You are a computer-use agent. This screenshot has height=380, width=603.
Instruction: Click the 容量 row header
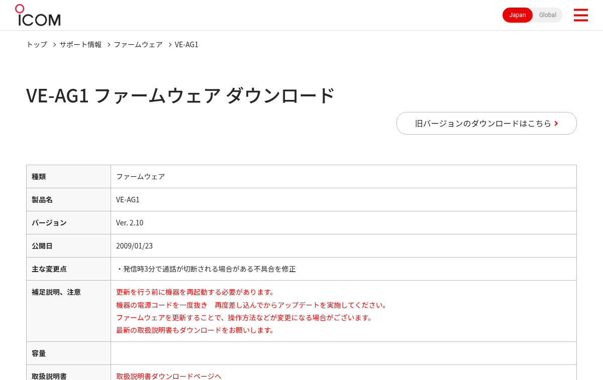(68, 353)
